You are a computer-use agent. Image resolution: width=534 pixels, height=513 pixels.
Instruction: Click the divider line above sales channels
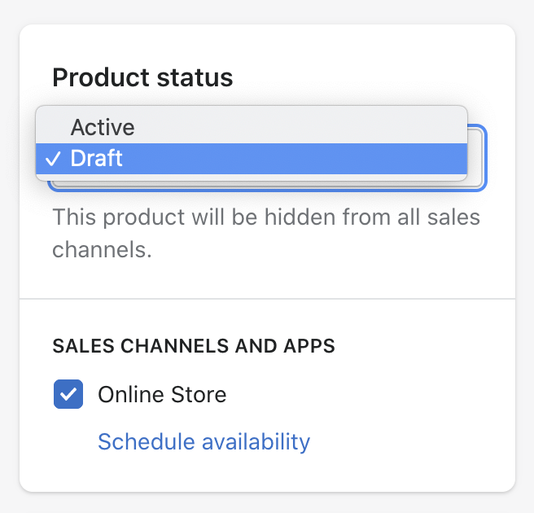point(267,299)
